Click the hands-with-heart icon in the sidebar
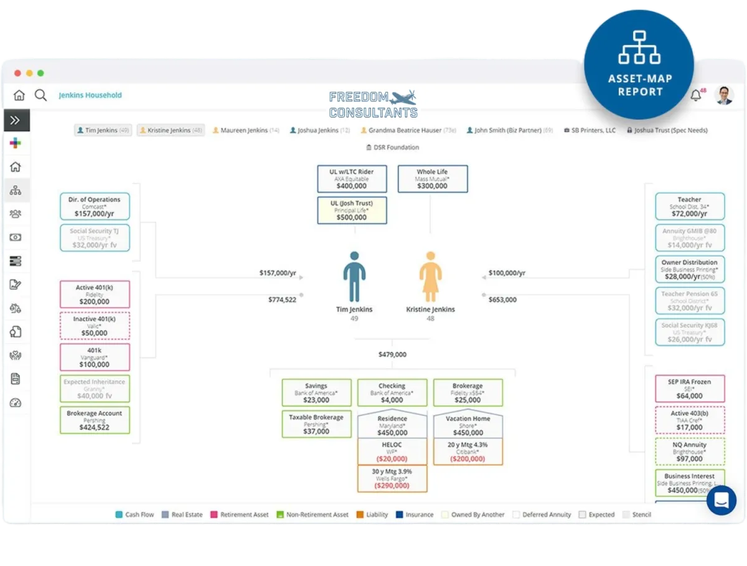 pos(16,356)
